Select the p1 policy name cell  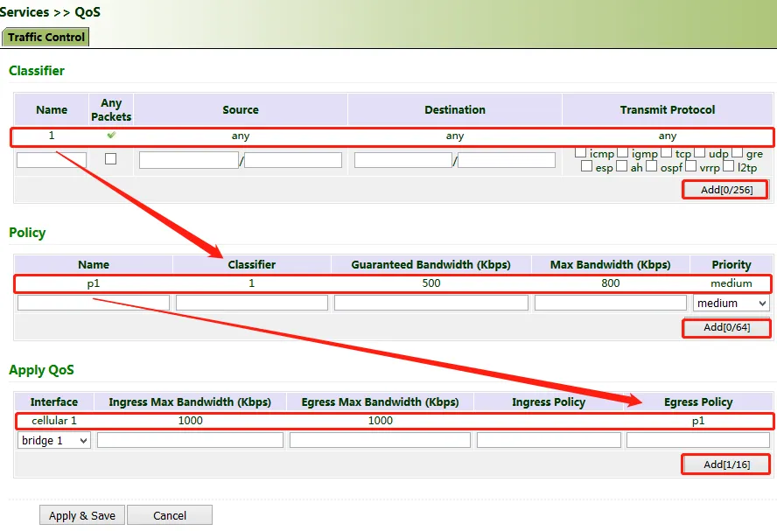pyautogui.click(x=94, y=283)
